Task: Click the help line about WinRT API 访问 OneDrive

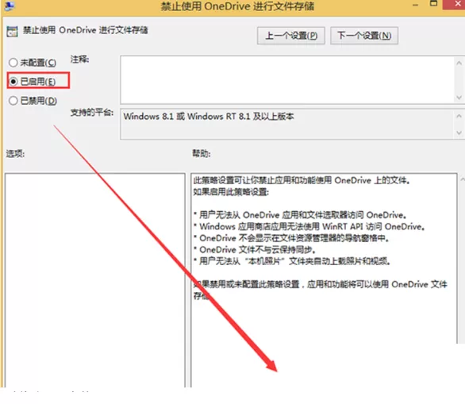Action: tap(309, 227)
